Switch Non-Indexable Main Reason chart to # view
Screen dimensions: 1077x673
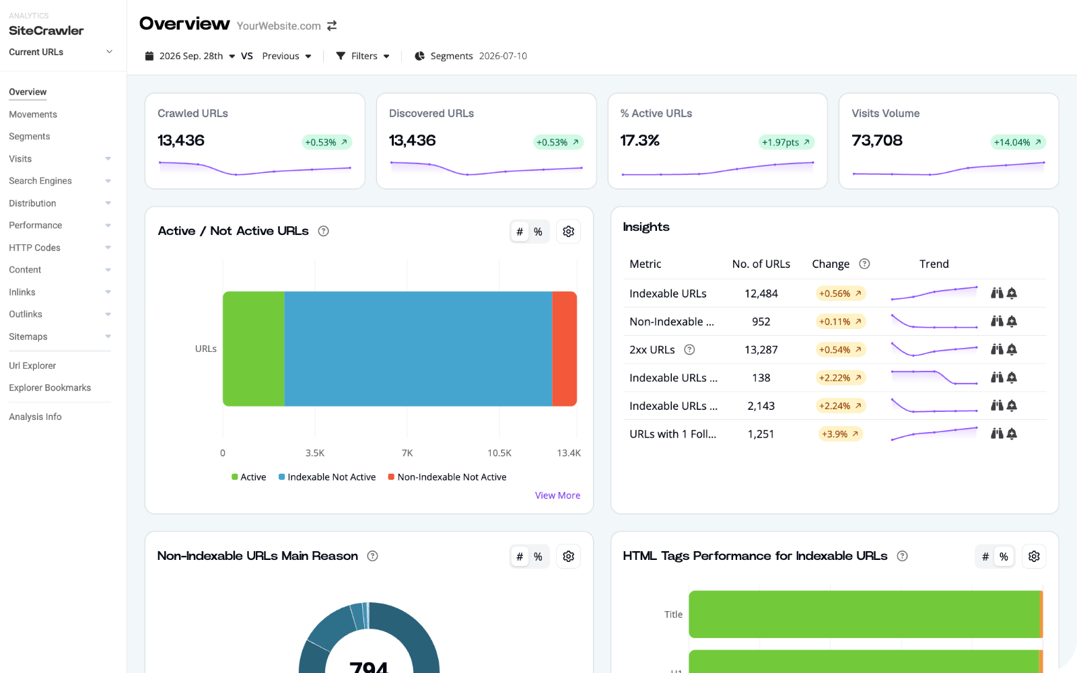click(x=520, y=557)
